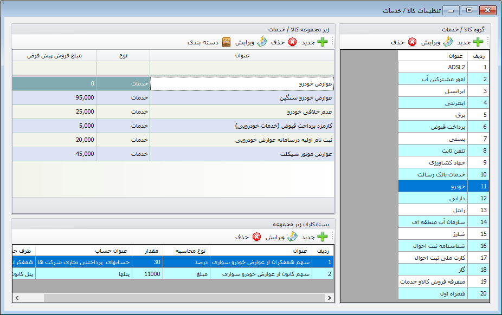
Task: Select the همراه اول group row
Action: [443, 293]
